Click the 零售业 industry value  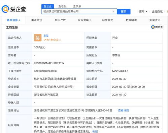coord(116,55)
